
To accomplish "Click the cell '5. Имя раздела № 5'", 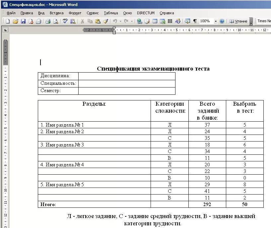I will click(x=94, y=185).
